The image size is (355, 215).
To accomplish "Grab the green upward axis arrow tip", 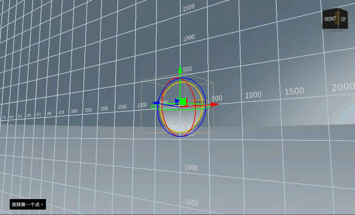I will pos(180,69).
